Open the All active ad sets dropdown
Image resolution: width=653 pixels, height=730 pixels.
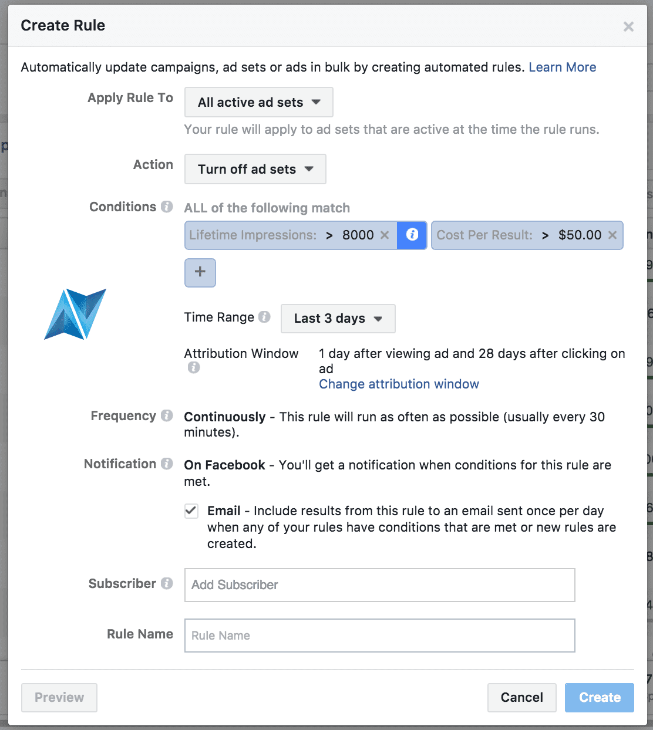pos(259,102)
